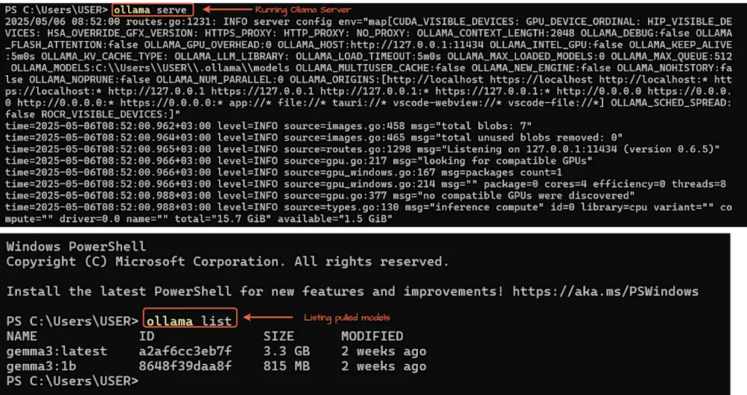Click the '2 weeks ago' for gemma3:1b
The height and width of the screenshot is (395, 747).
tap(384, 367)
